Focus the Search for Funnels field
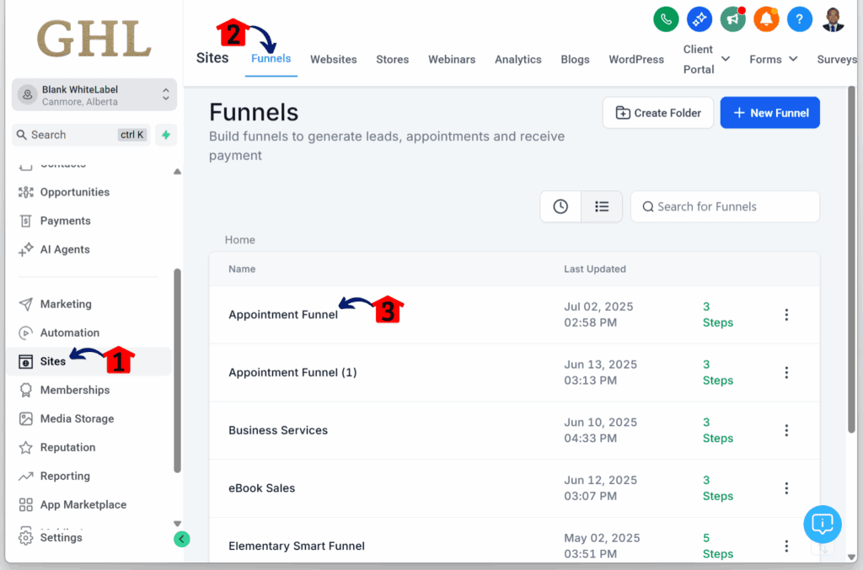 [x=725, y=206]
